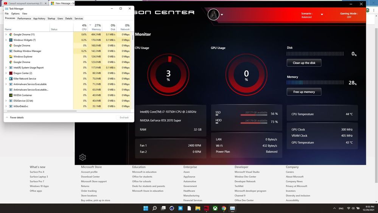Open the Options menu in Task Manager

tap(15, 14)
